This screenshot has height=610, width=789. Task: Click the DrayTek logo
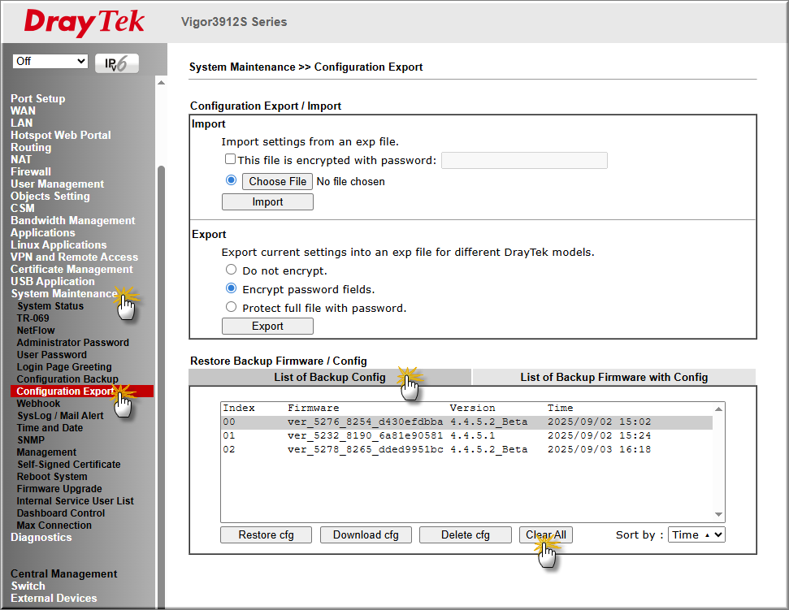coord(85,23)
